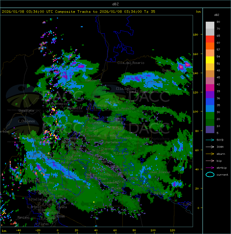This screenshot has height=234, width=231.
Task: Click the '-40' km tick on the horizontal axis
Action: click(18, 230)
